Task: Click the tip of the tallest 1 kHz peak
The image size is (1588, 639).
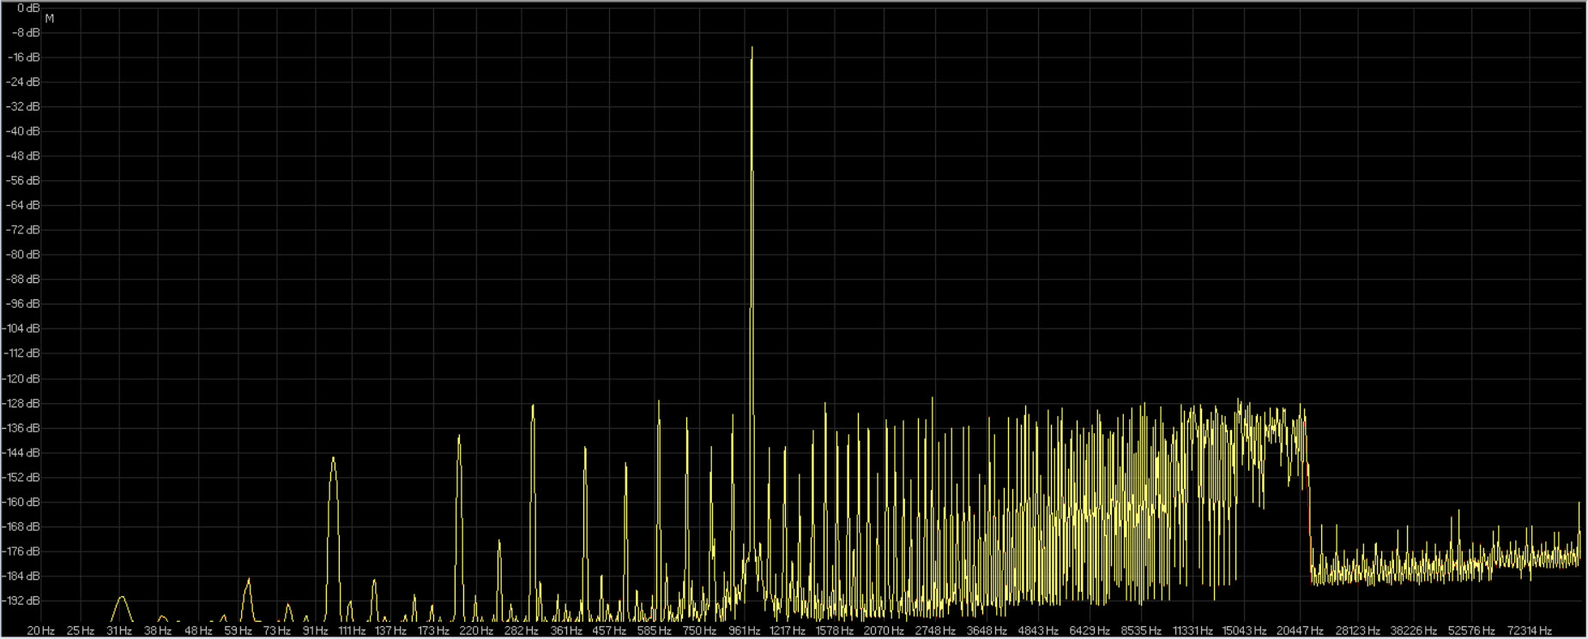Action: coord(752,48)
